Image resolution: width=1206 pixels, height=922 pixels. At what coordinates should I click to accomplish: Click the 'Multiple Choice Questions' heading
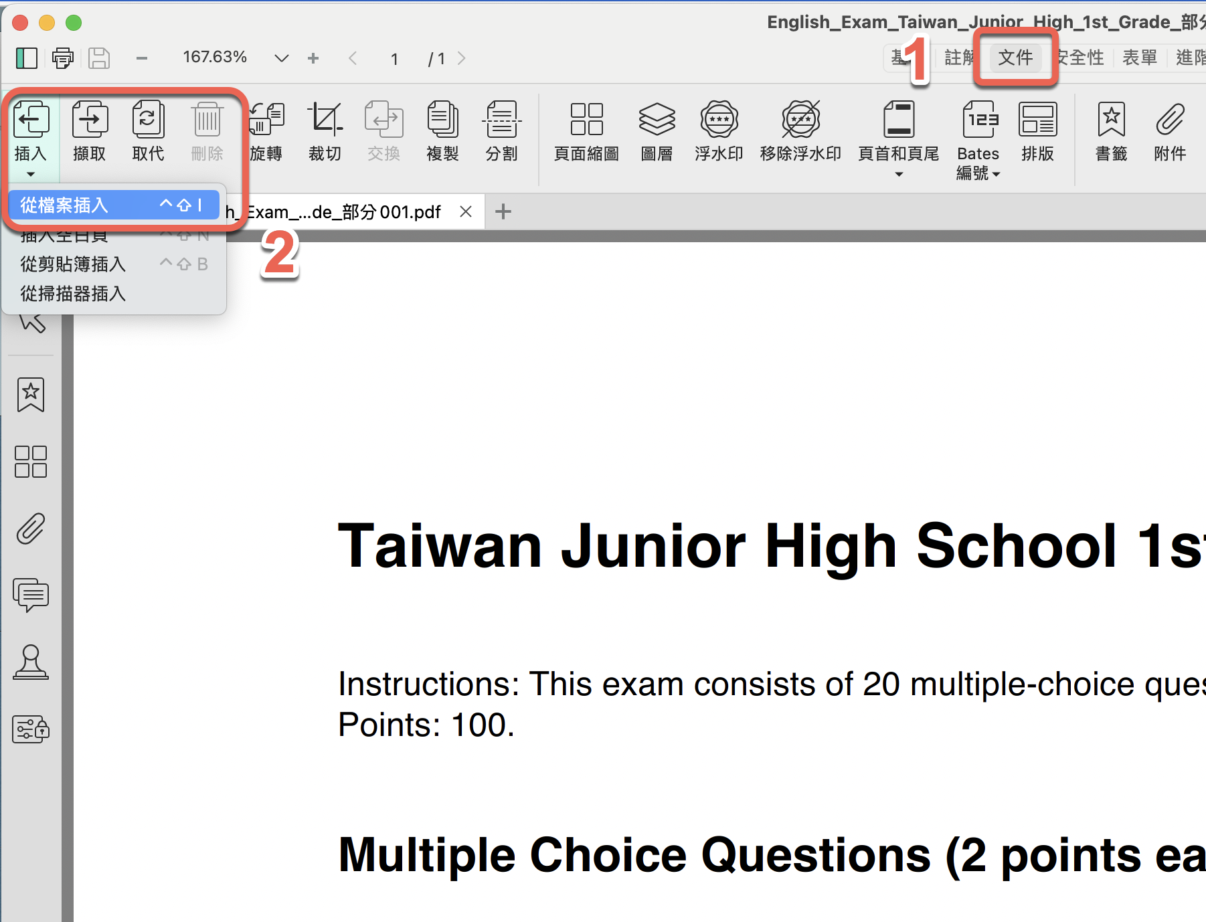pos(772,855)
